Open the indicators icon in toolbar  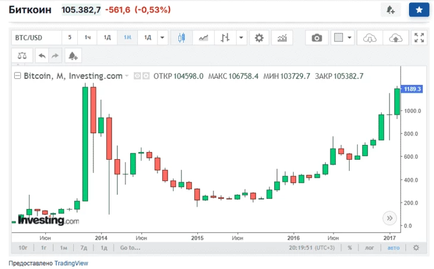[x=281, y=37]
